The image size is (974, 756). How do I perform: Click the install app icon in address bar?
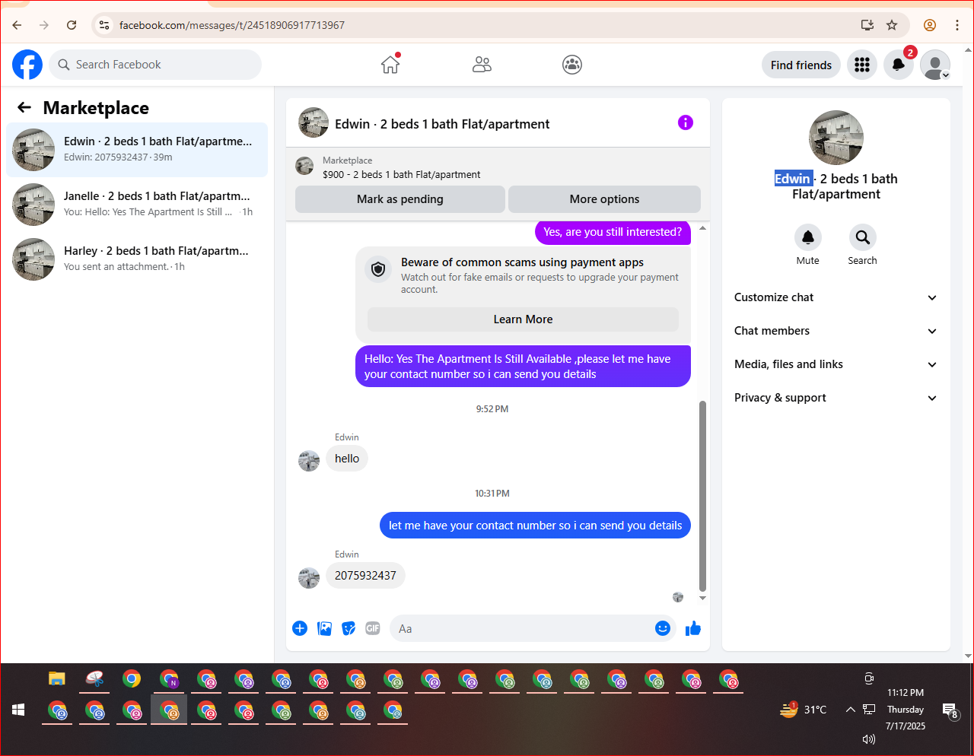(867, 25)
